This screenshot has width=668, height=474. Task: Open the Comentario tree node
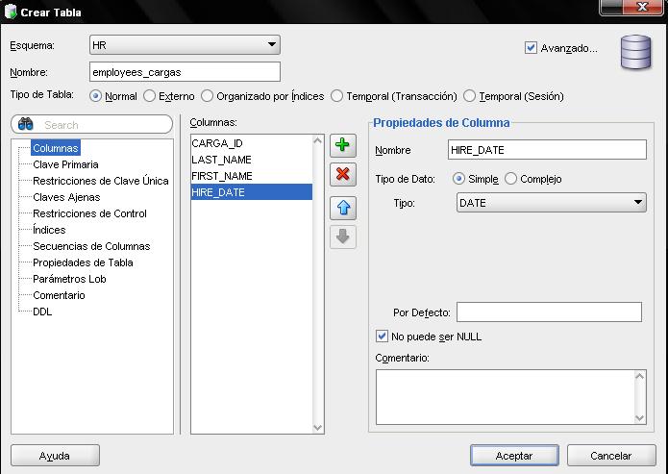pyautogui.click(x=59, y=295)
